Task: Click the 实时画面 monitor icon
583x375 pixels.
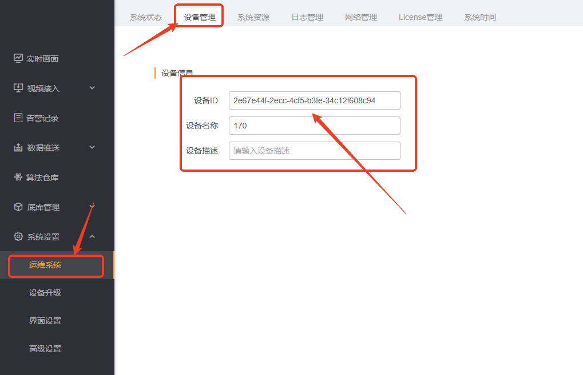Action: point(18,58)
